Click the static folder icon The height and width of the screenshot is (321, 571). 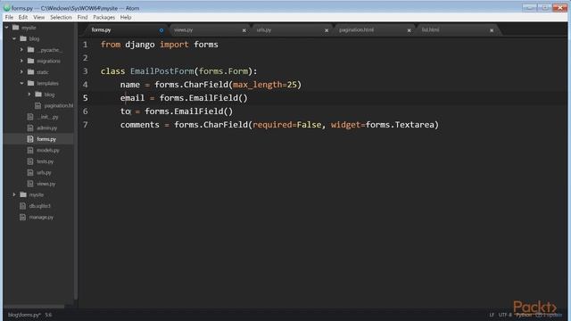pyautogui.click(x=31, y=72)
